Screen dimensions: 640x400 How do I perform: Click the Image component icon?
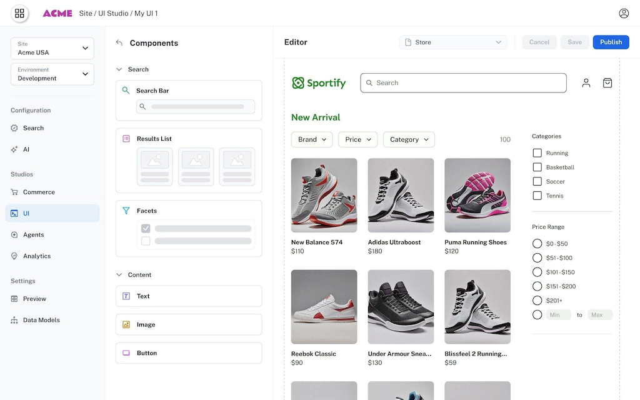click(126, 324)
